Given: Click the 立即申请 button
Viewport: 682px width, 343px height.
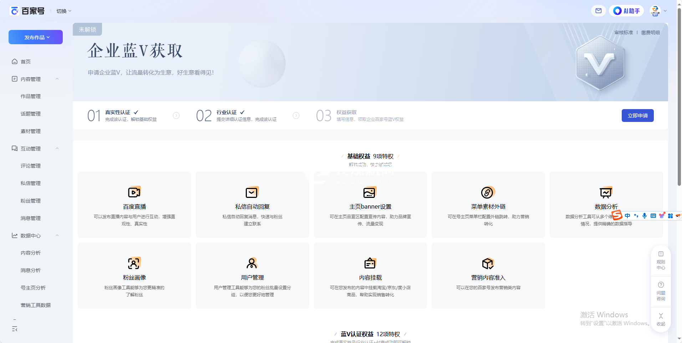Looking at the screenshot, I should pos(637,116).
